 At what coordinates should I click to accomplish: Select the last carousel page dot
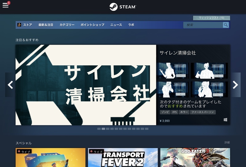[x=147, y=129]
